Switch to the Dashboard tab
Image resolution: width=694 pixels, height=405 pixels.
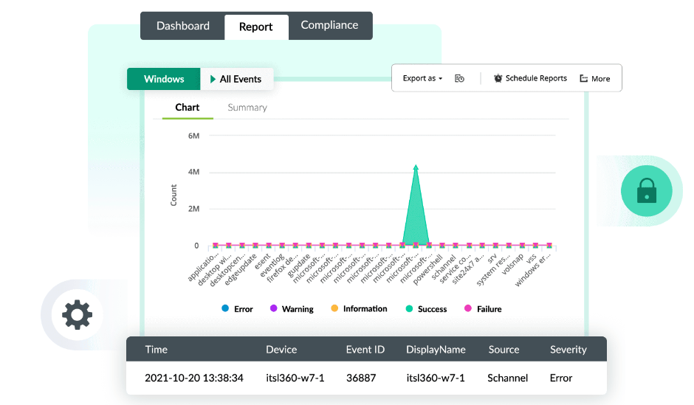182,26
